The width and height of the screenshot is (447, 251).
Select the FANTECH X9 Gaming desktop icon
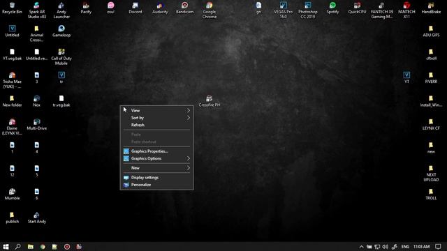(x=382, y=10)
